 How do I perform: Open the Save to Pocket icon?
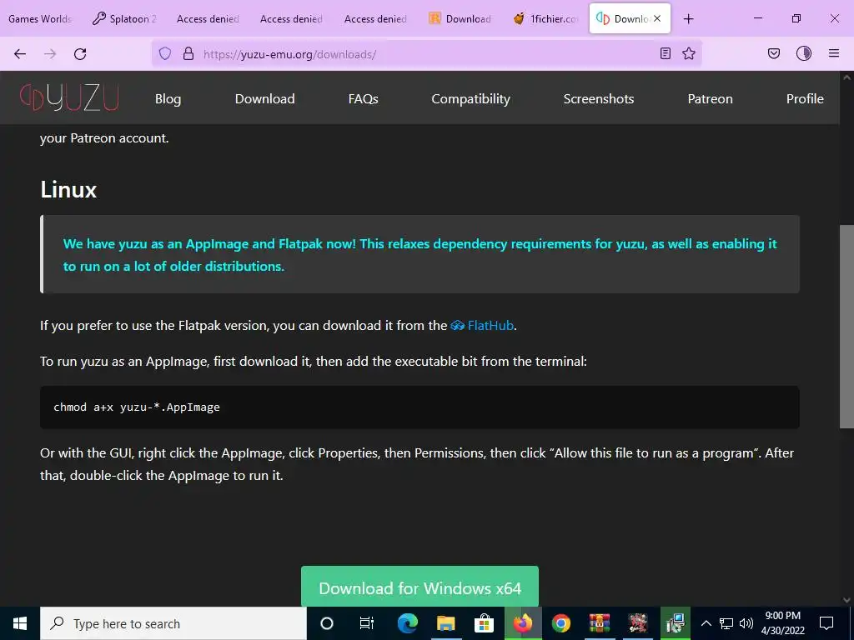[774, 53]
